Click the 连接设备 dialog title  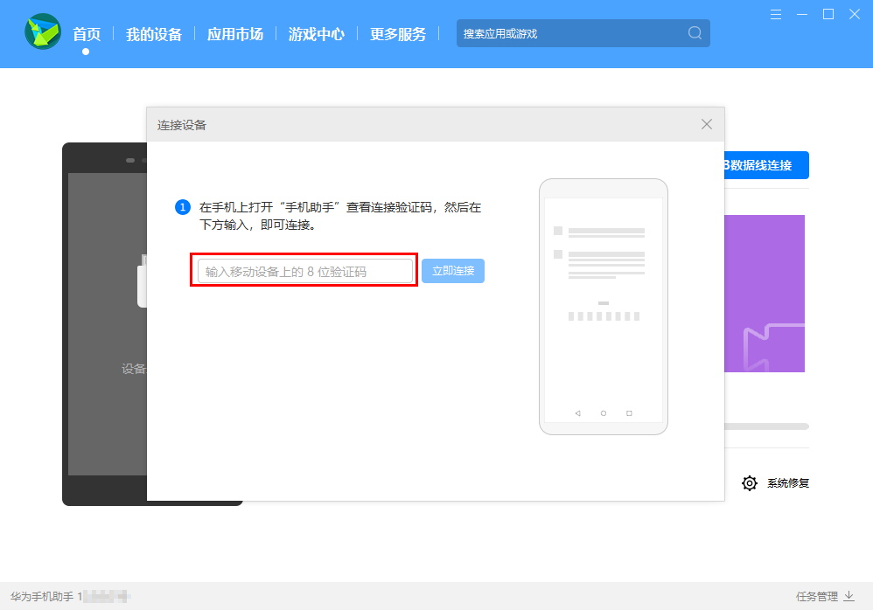[181, 125]
